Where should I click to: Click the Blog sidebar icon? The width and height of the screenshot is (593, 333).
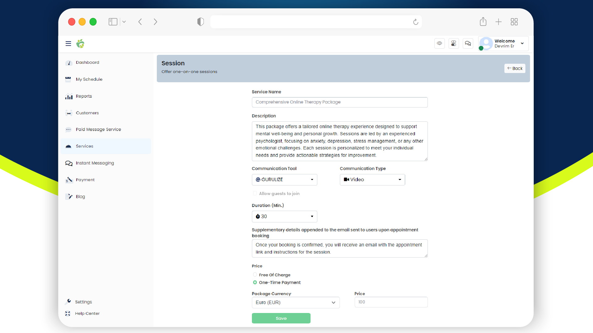click(69, 197)
